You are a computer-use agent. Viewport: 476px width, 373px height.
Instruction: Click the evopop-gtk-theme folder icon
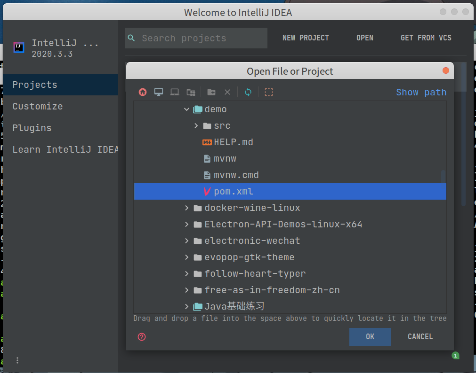(198, 257)
